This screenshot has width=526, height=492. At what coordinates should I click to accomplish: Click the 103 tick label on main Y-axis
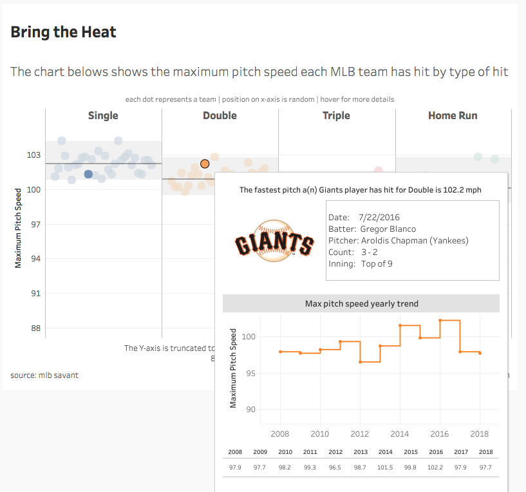[33, 155]
